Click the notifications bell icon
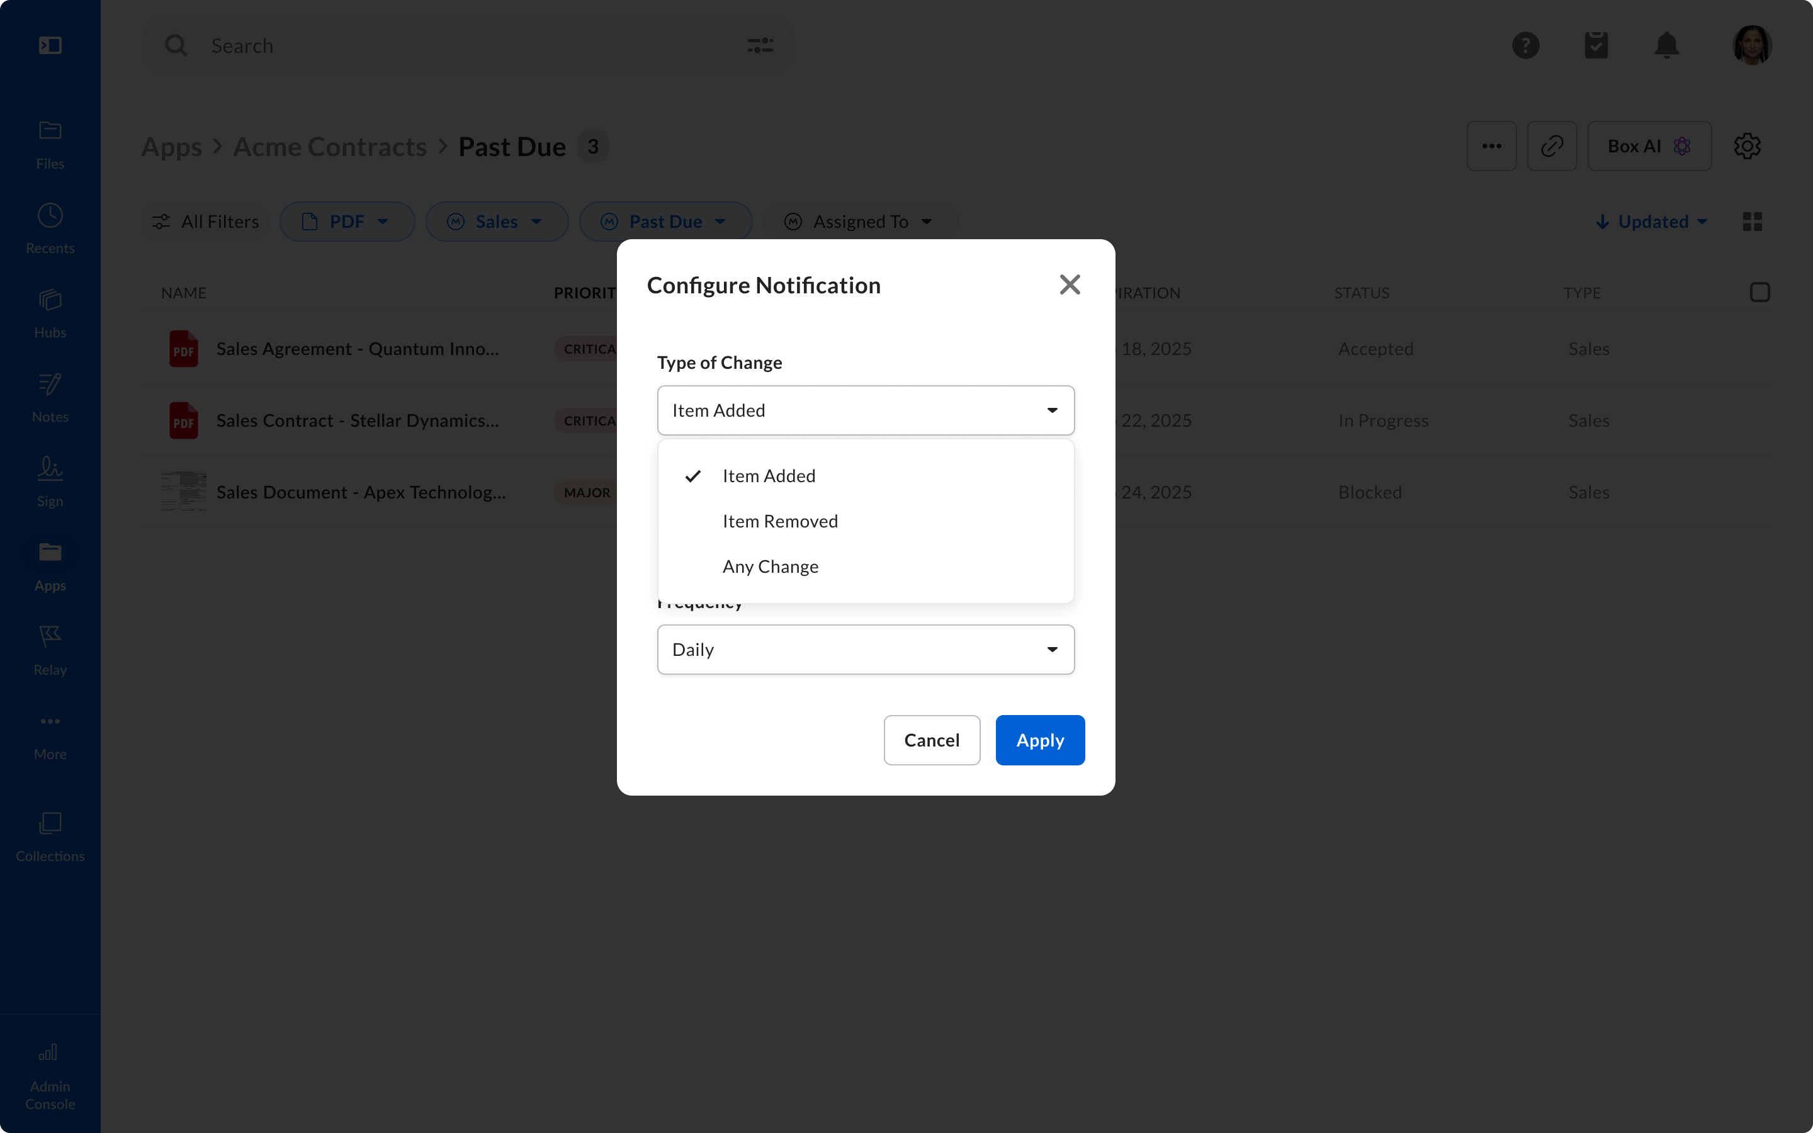 (1666, 46)
